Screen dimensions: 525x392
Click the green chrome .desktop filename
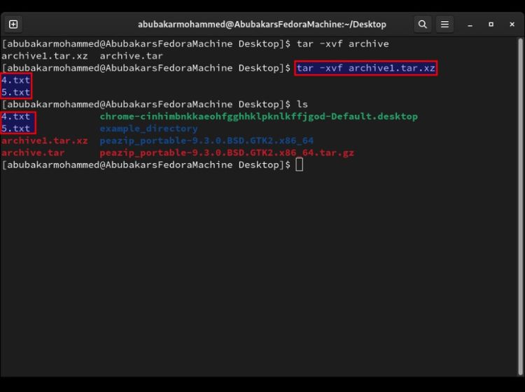(x=258, y=116)
